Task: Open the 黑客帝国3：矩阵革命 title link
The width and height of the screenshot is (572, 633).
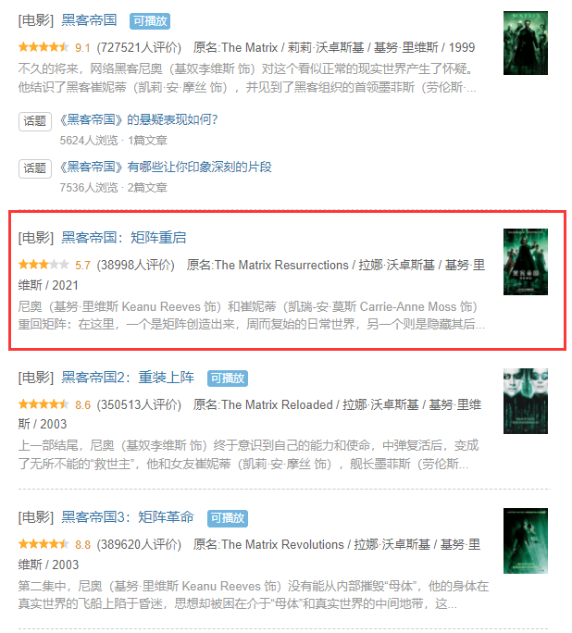Action: (128, 517)
